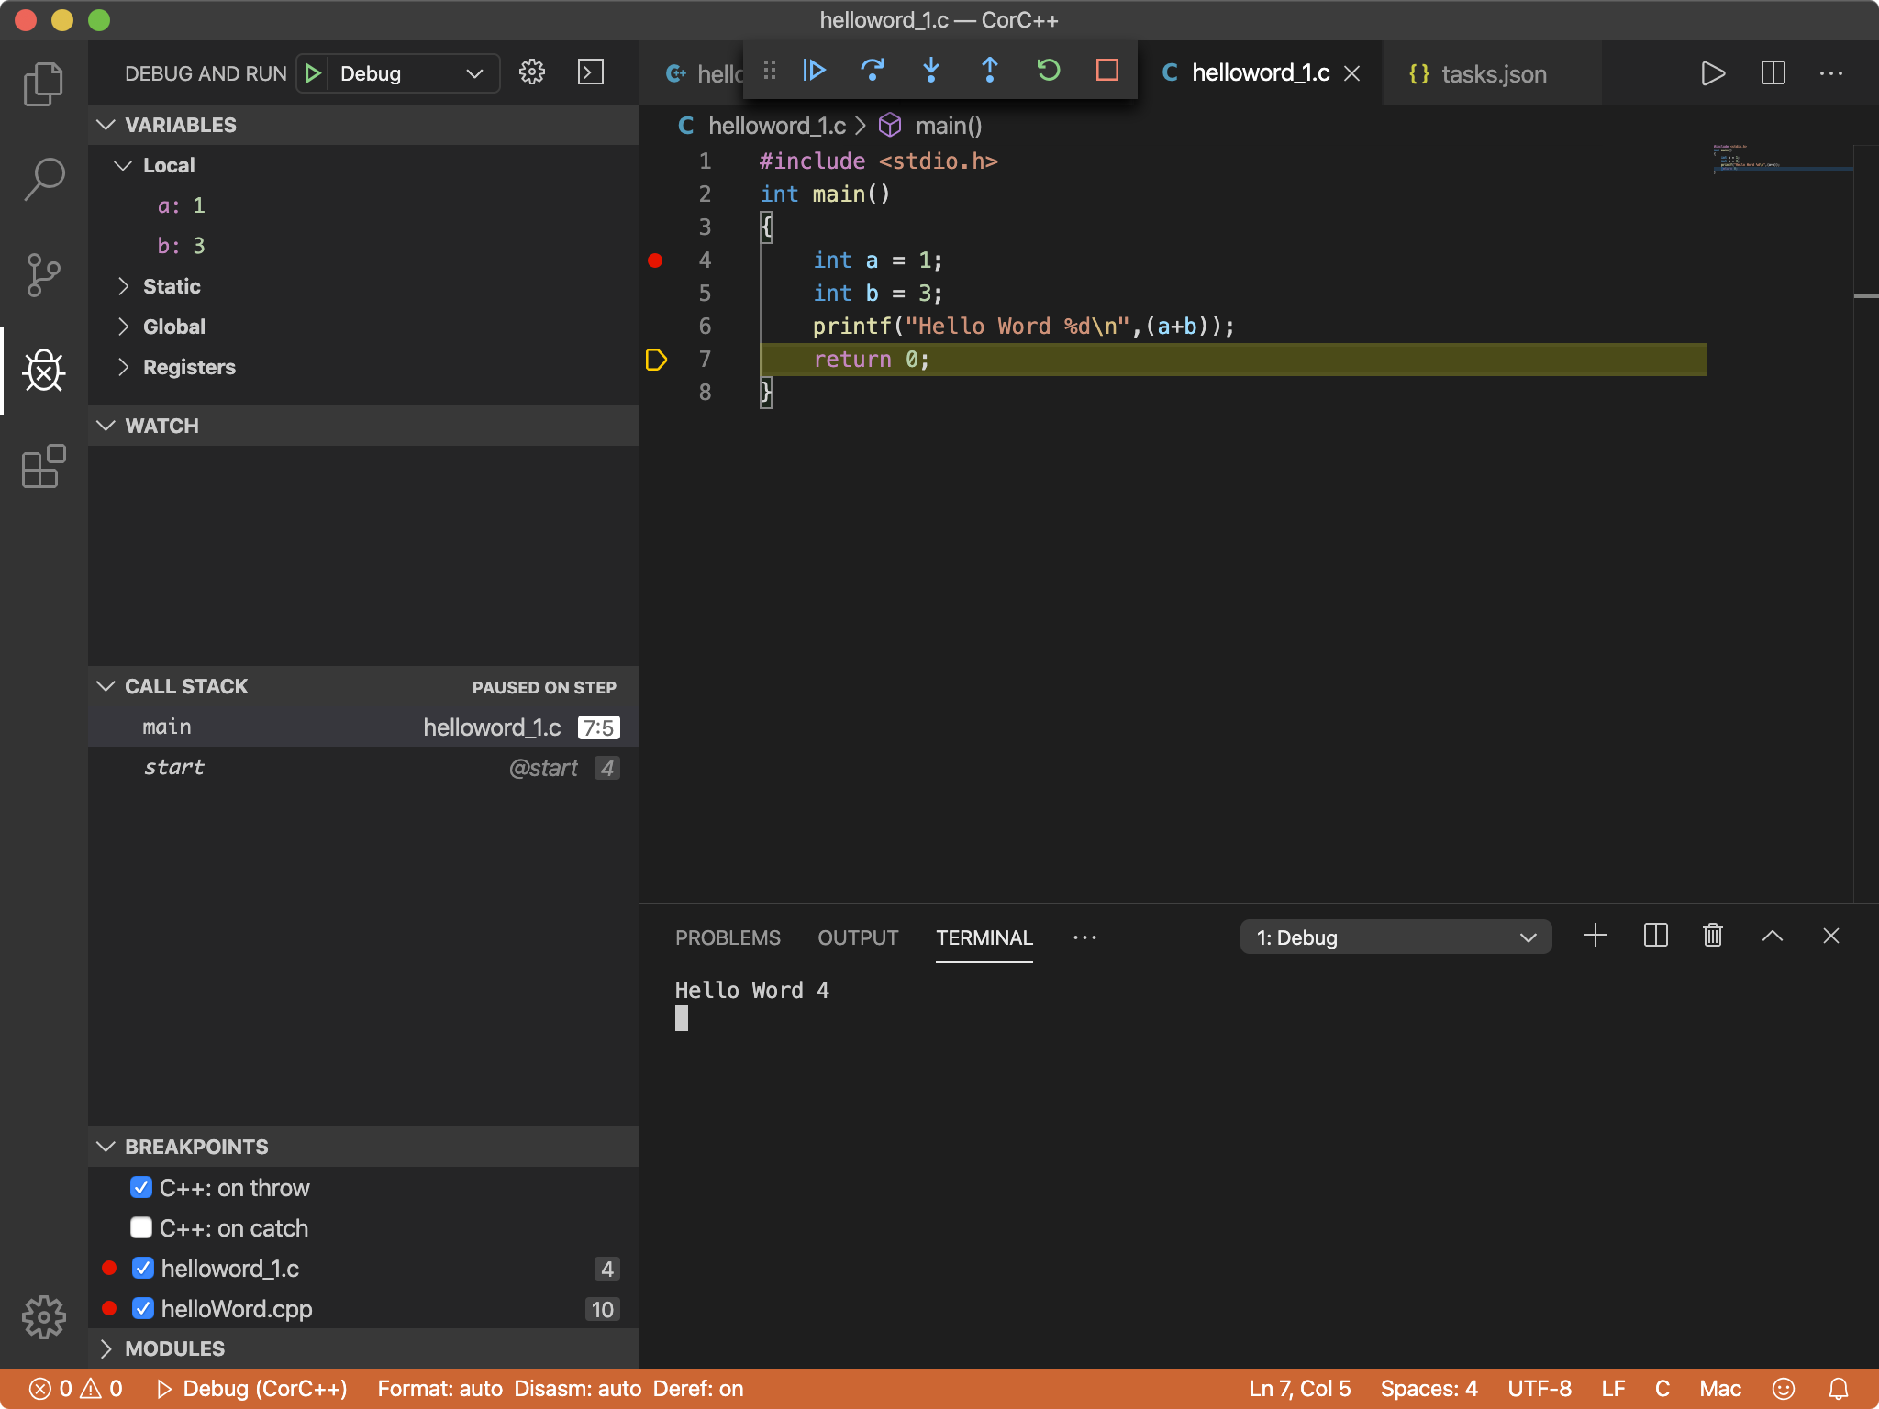1879x1409 pixels.
Task: Start debugging with the green play button
Action: point(313,73)
